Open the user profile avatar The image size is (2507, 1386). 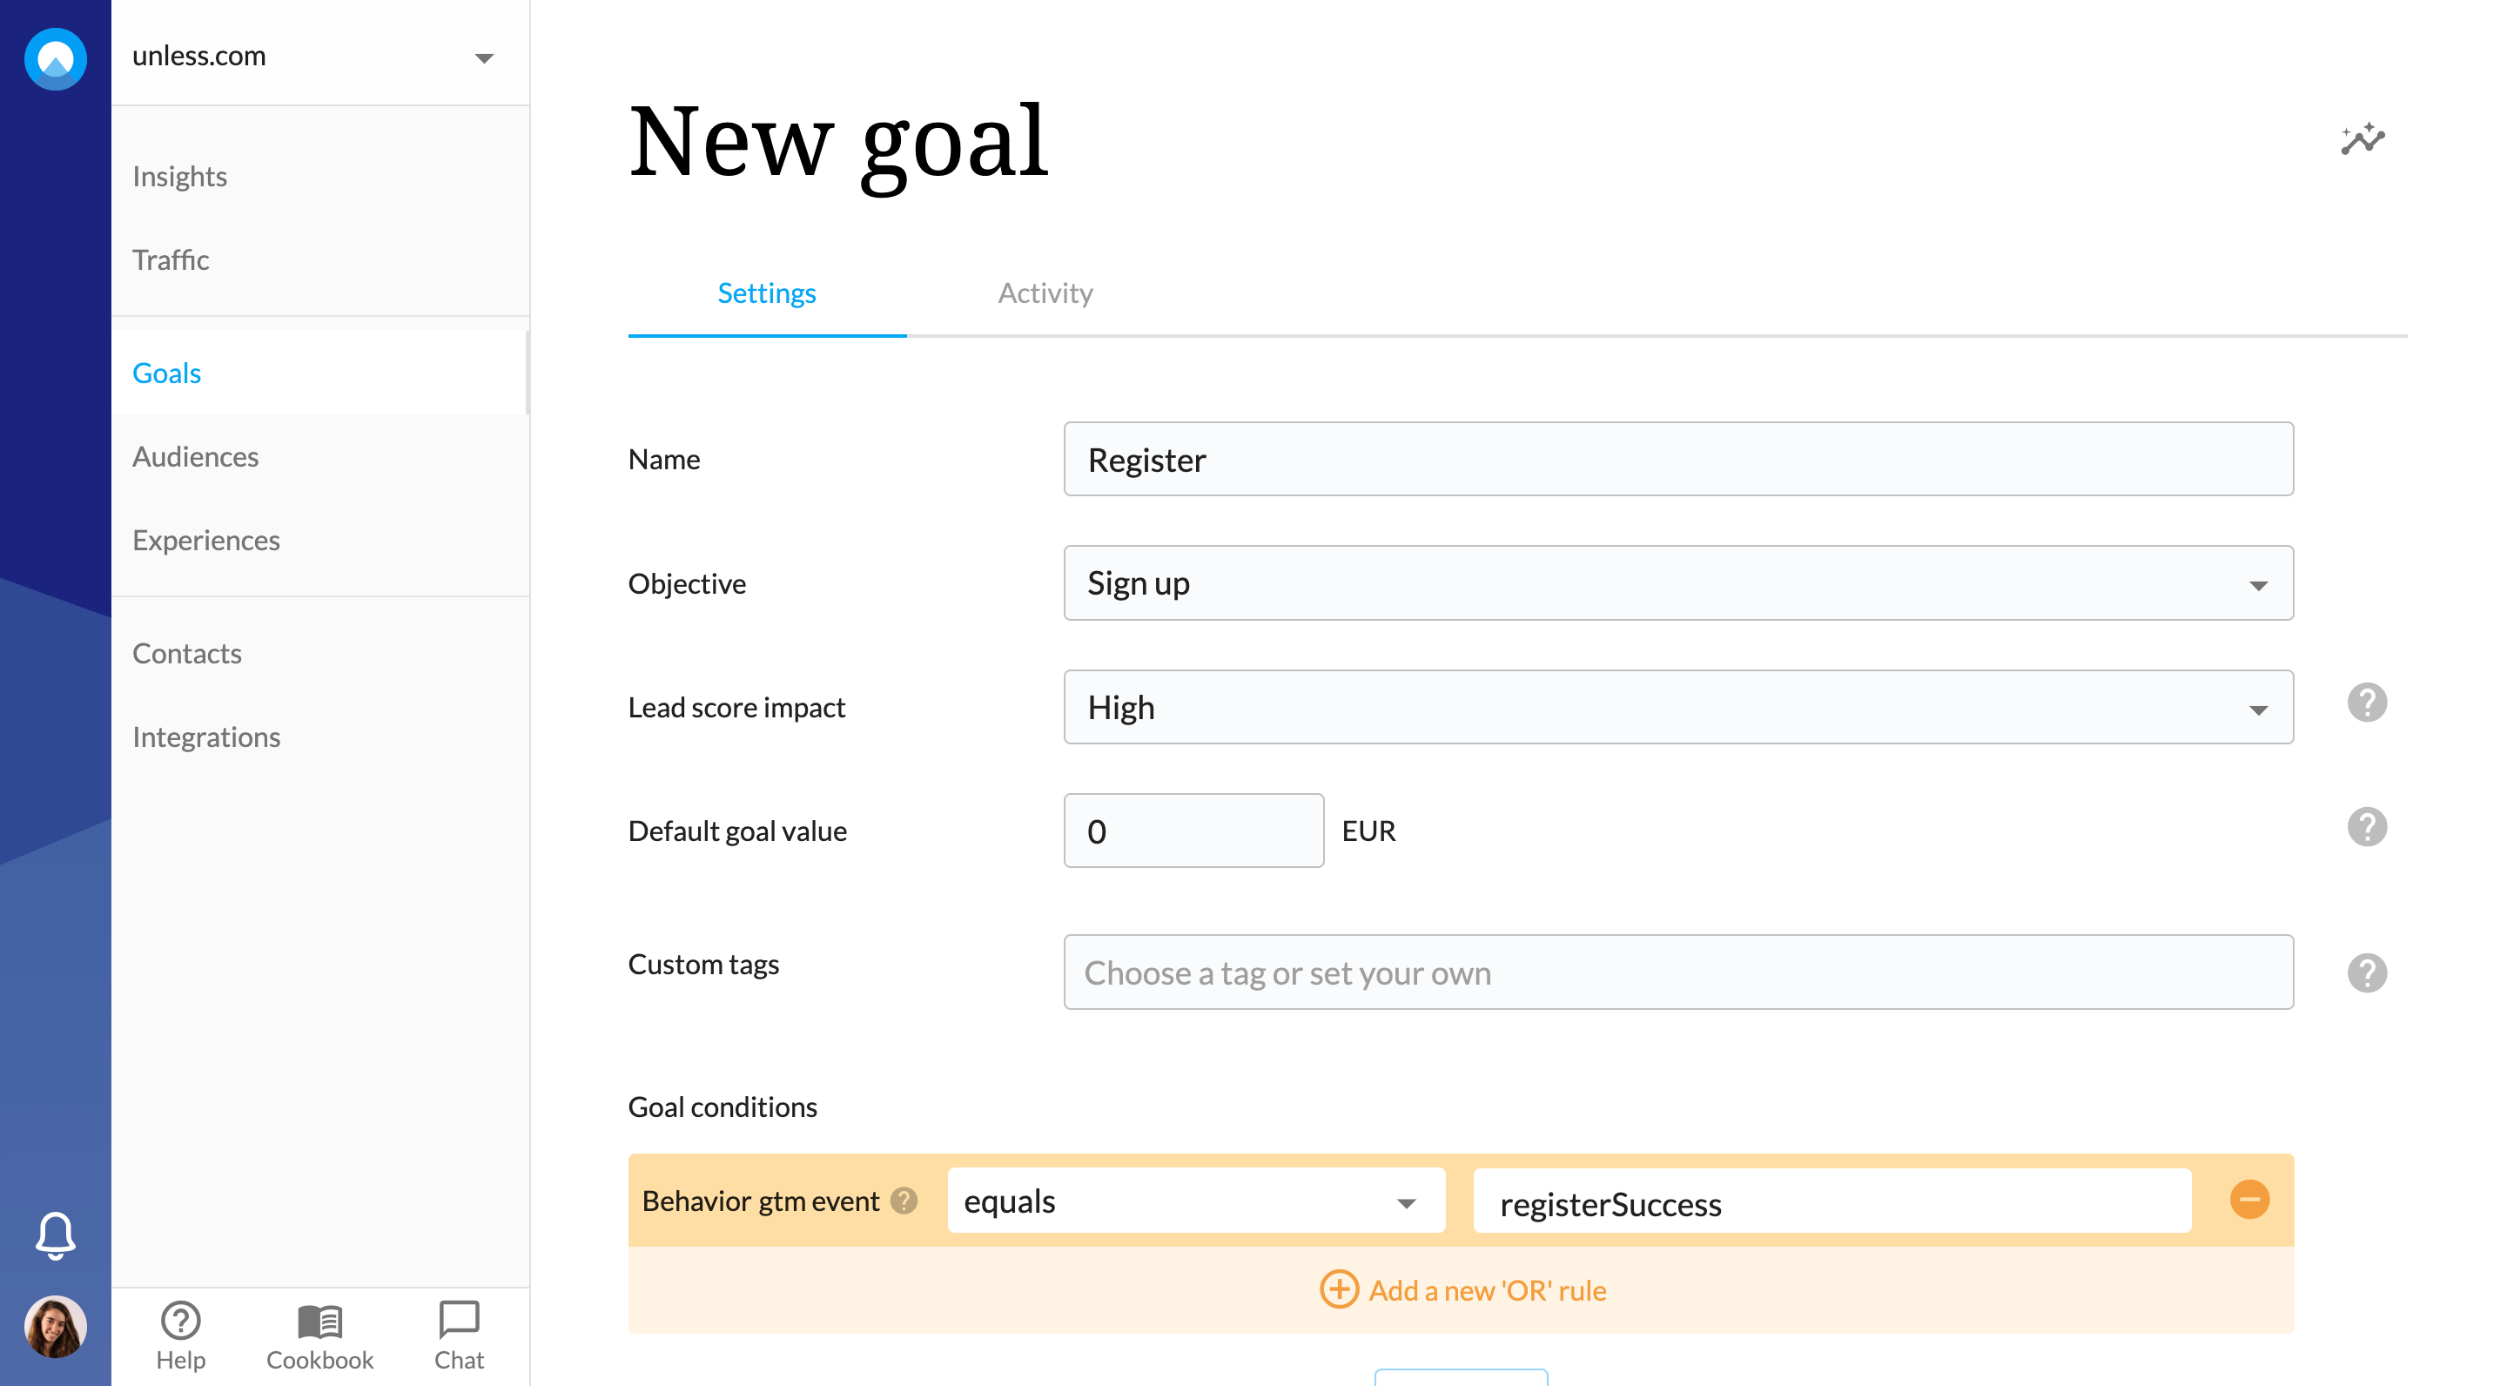(x=56, y=1327)
